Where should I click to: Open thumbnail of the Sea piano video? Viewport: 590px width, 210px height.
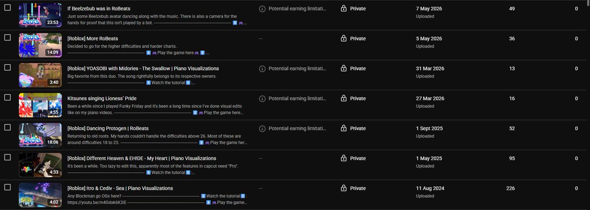40,195
